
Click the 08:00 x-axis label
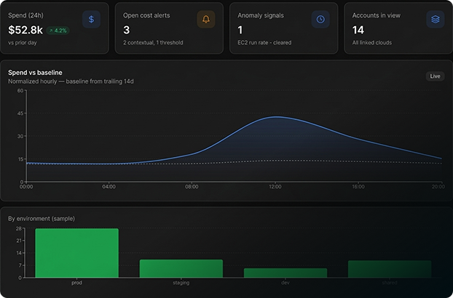coord(192,187)
